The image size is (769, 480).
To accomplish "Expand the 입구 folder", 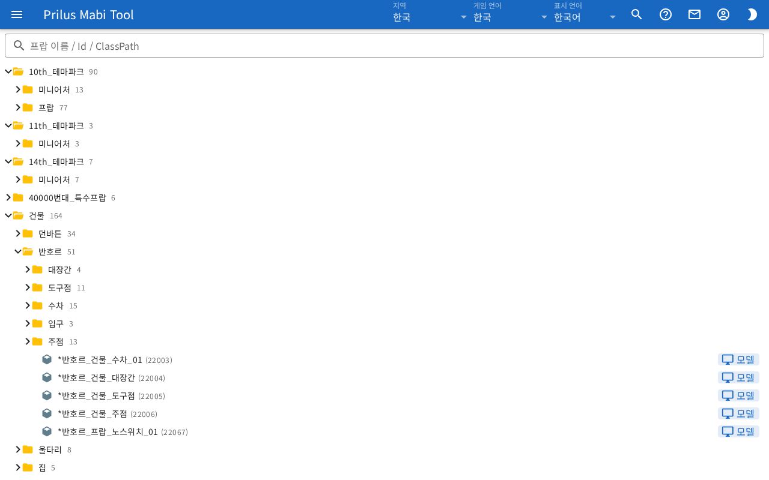I will 28,323.
